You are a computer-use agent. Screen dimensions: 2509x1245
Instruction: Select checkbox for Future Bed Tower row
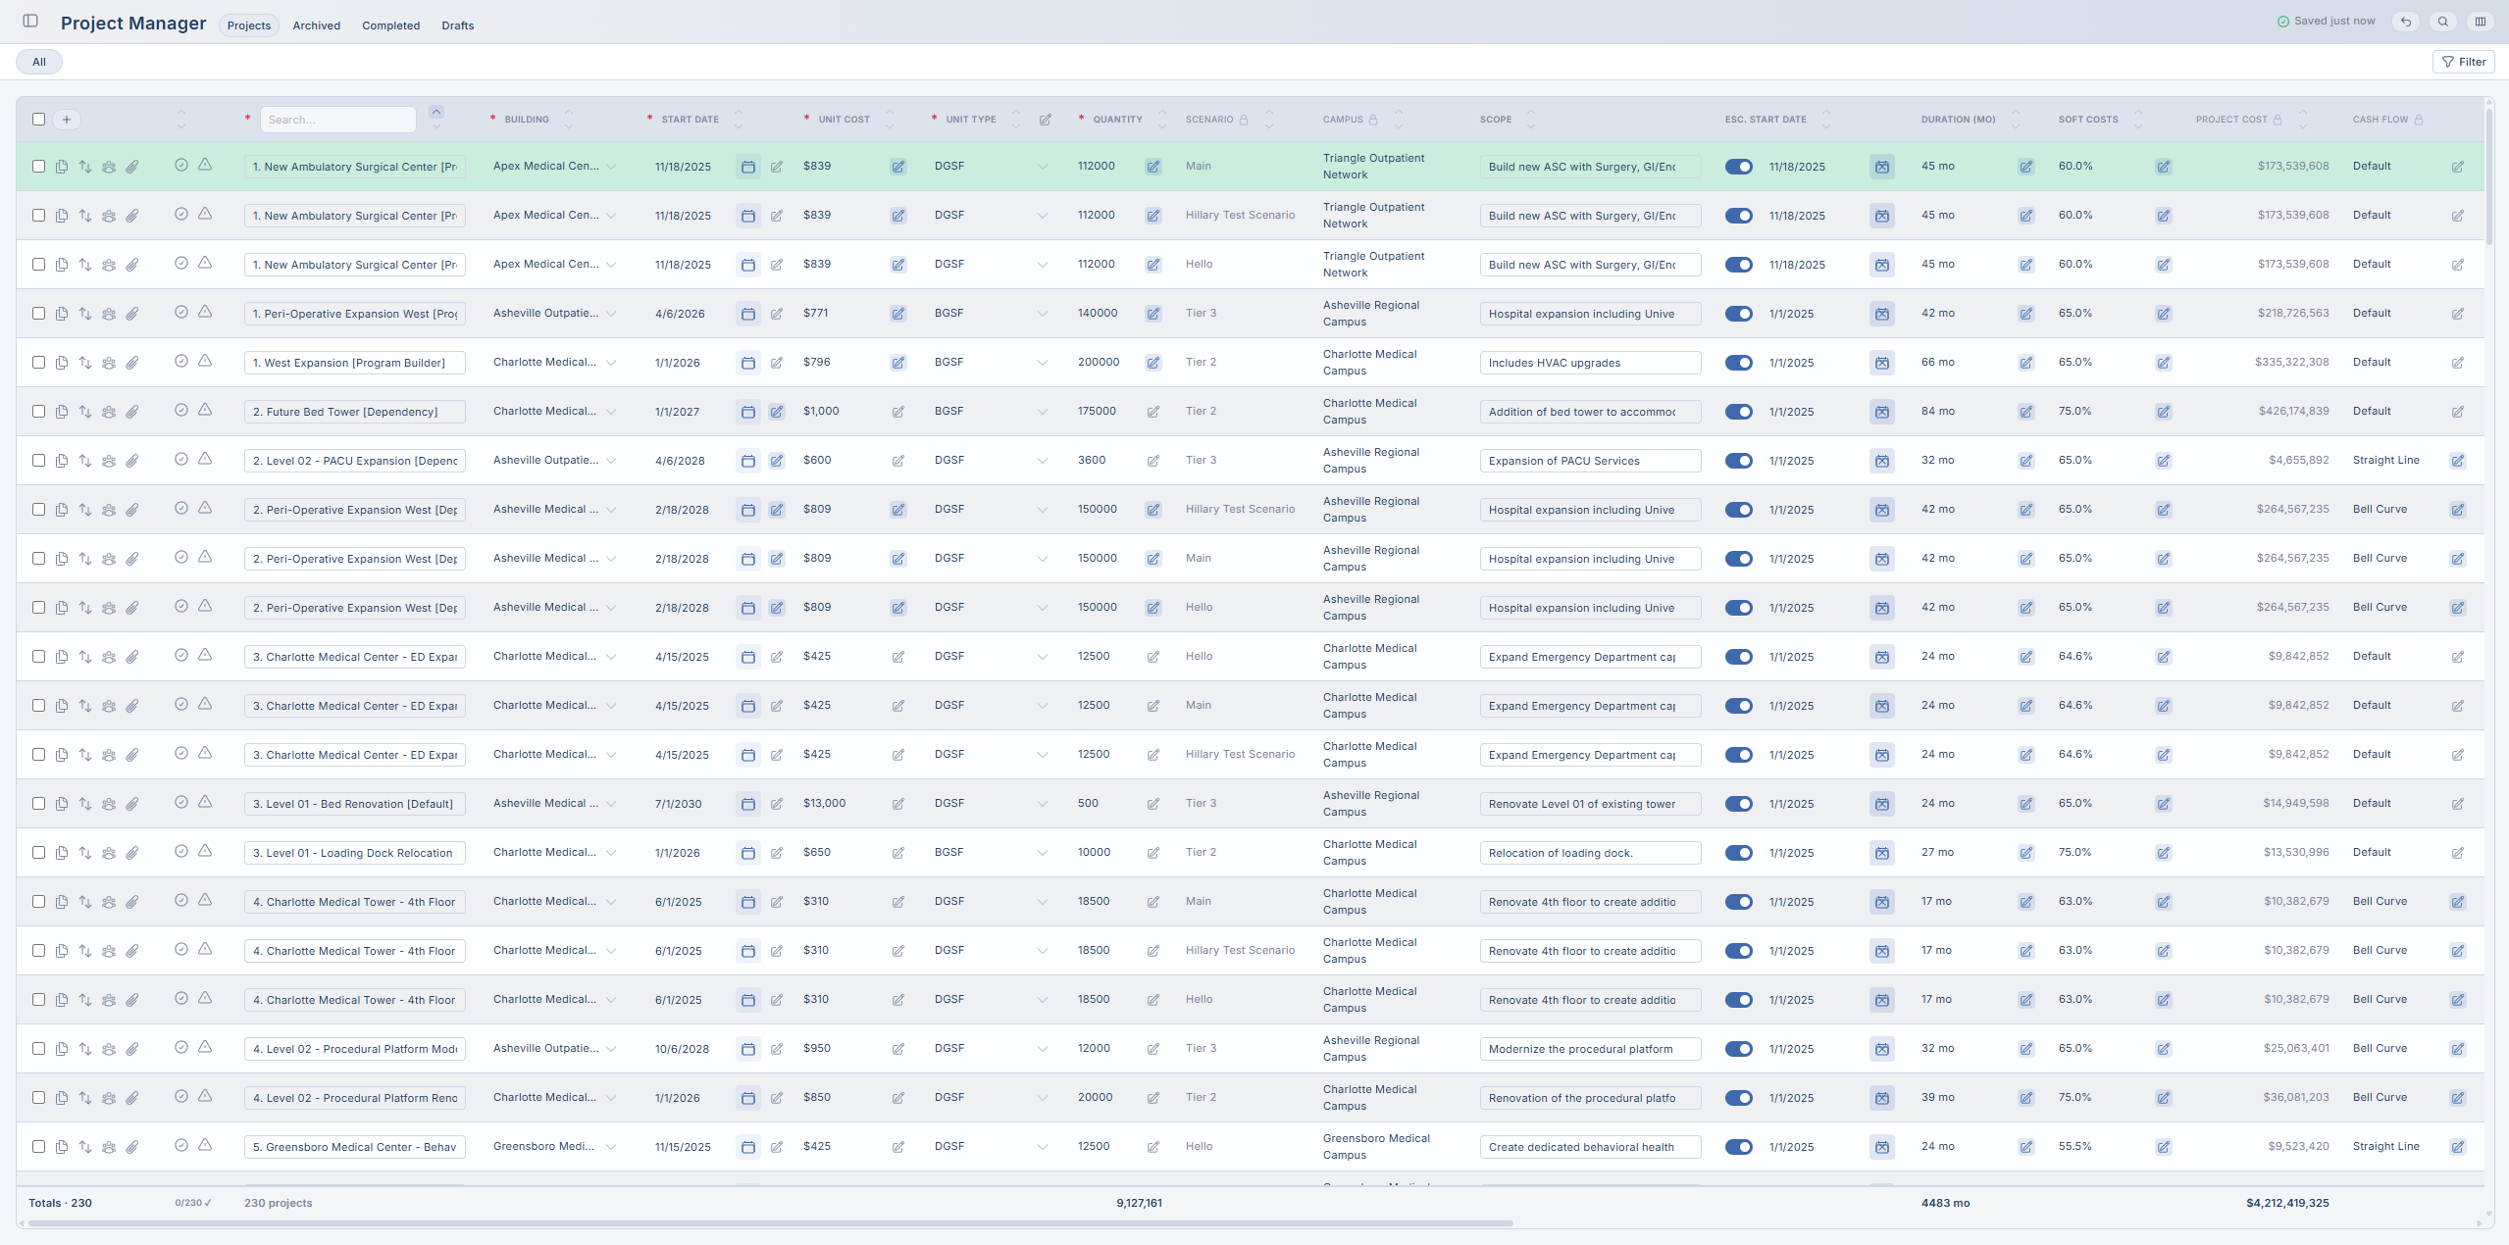click(x=38, y=412)
